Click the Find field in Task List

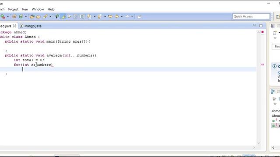click(276, 47)
